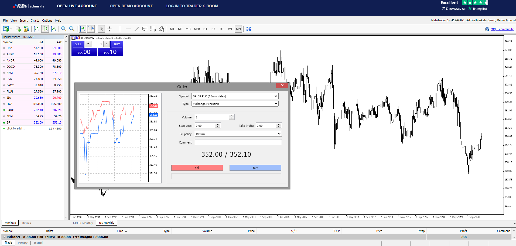The width and height of the screenshot is (516, 246).
Task: Click the Stop Loss stepper arrows
Action: tap(218, 125)
